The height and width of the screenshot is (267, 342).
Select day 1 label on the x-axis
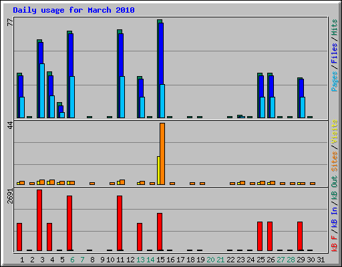(x=22, y=260)
